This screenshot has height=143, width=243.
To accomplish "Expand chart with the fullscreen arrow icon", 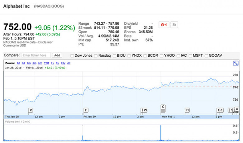I will point(236,63).
